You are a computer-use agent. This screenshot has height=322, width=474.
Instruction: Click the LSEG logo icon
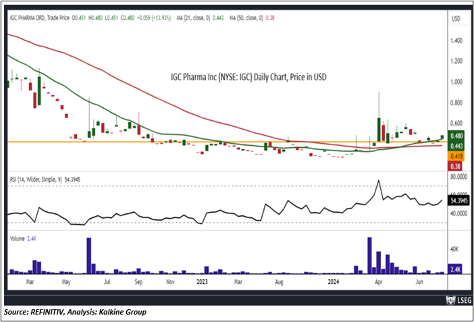450,300
